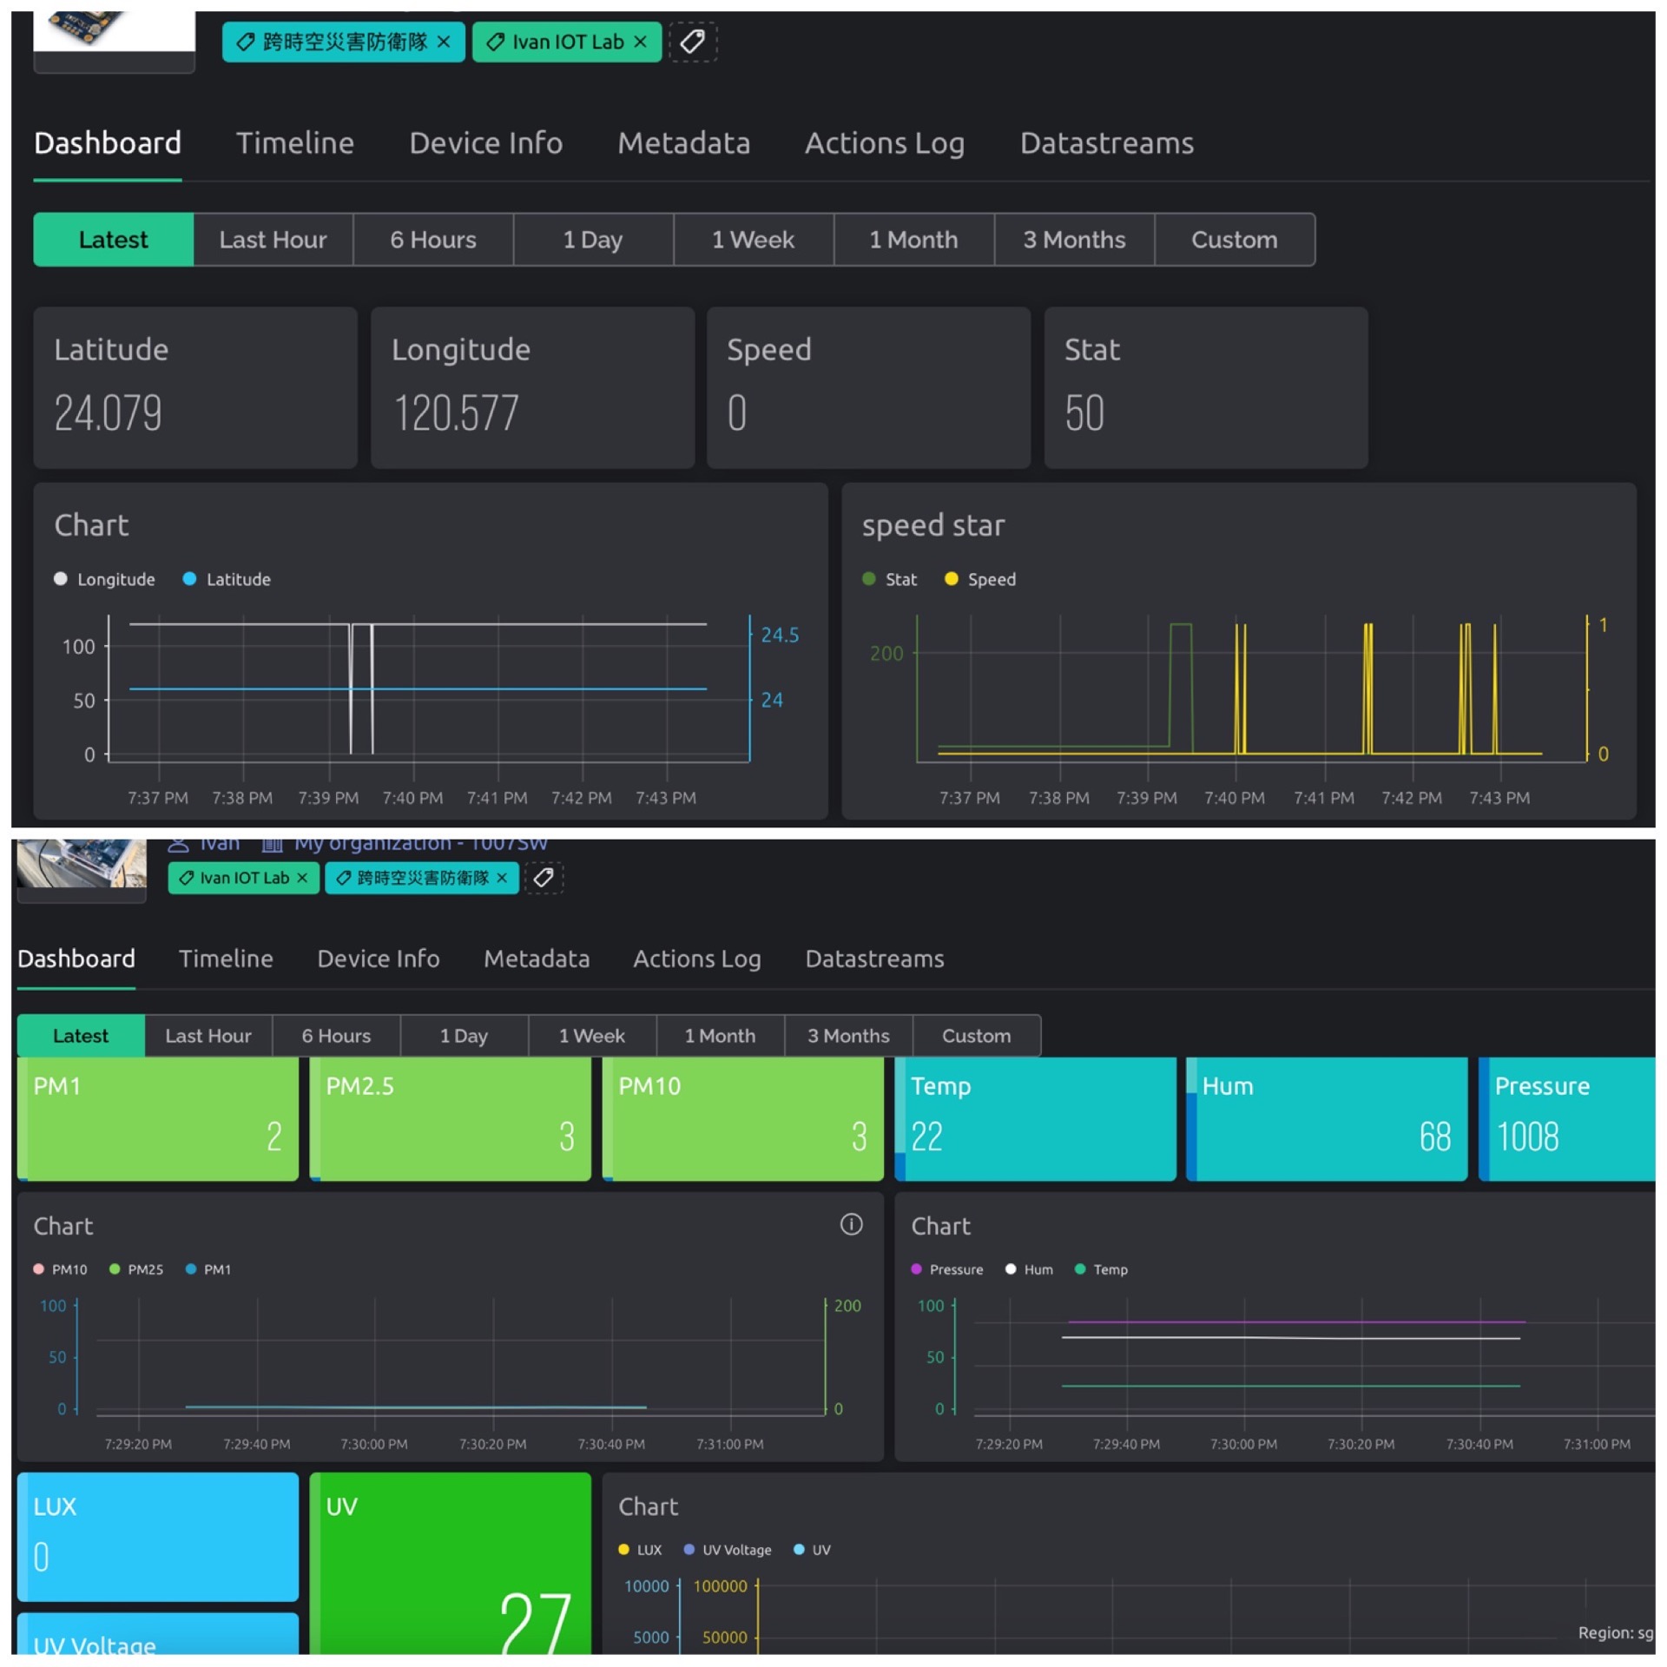The image size is (1667, 1667).
Task: Select Last Hour range in top dashboard
Action: [273, 240]
